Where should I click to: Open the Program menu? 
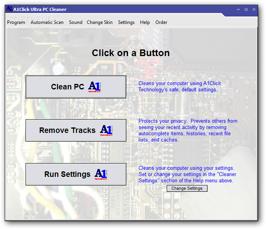pyautogui.click(x=16, y=22)
